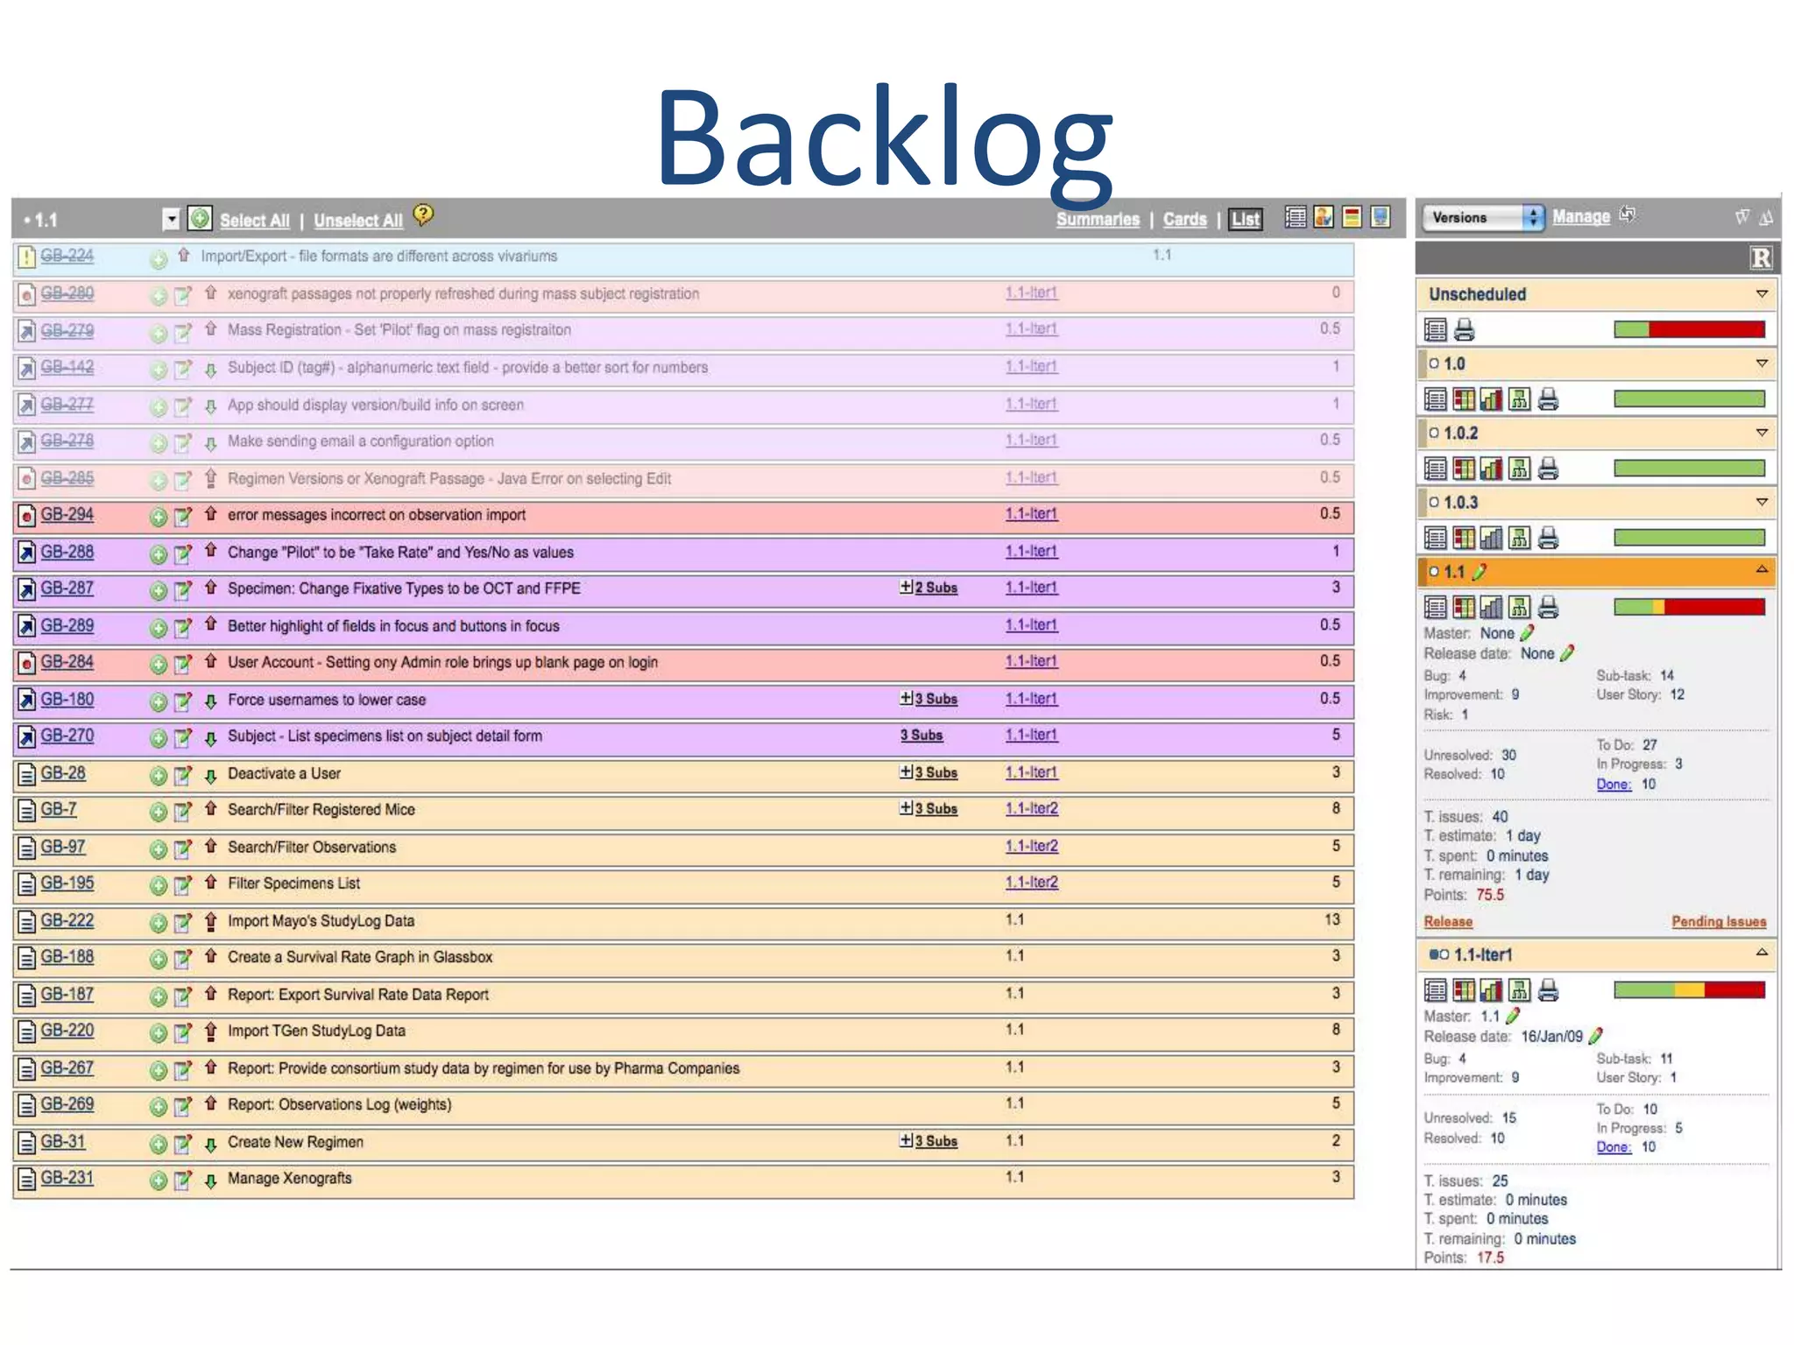The height and width of the screenshot is (1345, 1794).
Task: Expand the 1.0 version panel
Action: (x=1762, y=363)
